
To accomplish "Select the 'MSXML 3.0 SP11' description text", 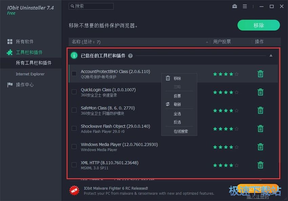I will pyautogui.click(x=95, y=168).
